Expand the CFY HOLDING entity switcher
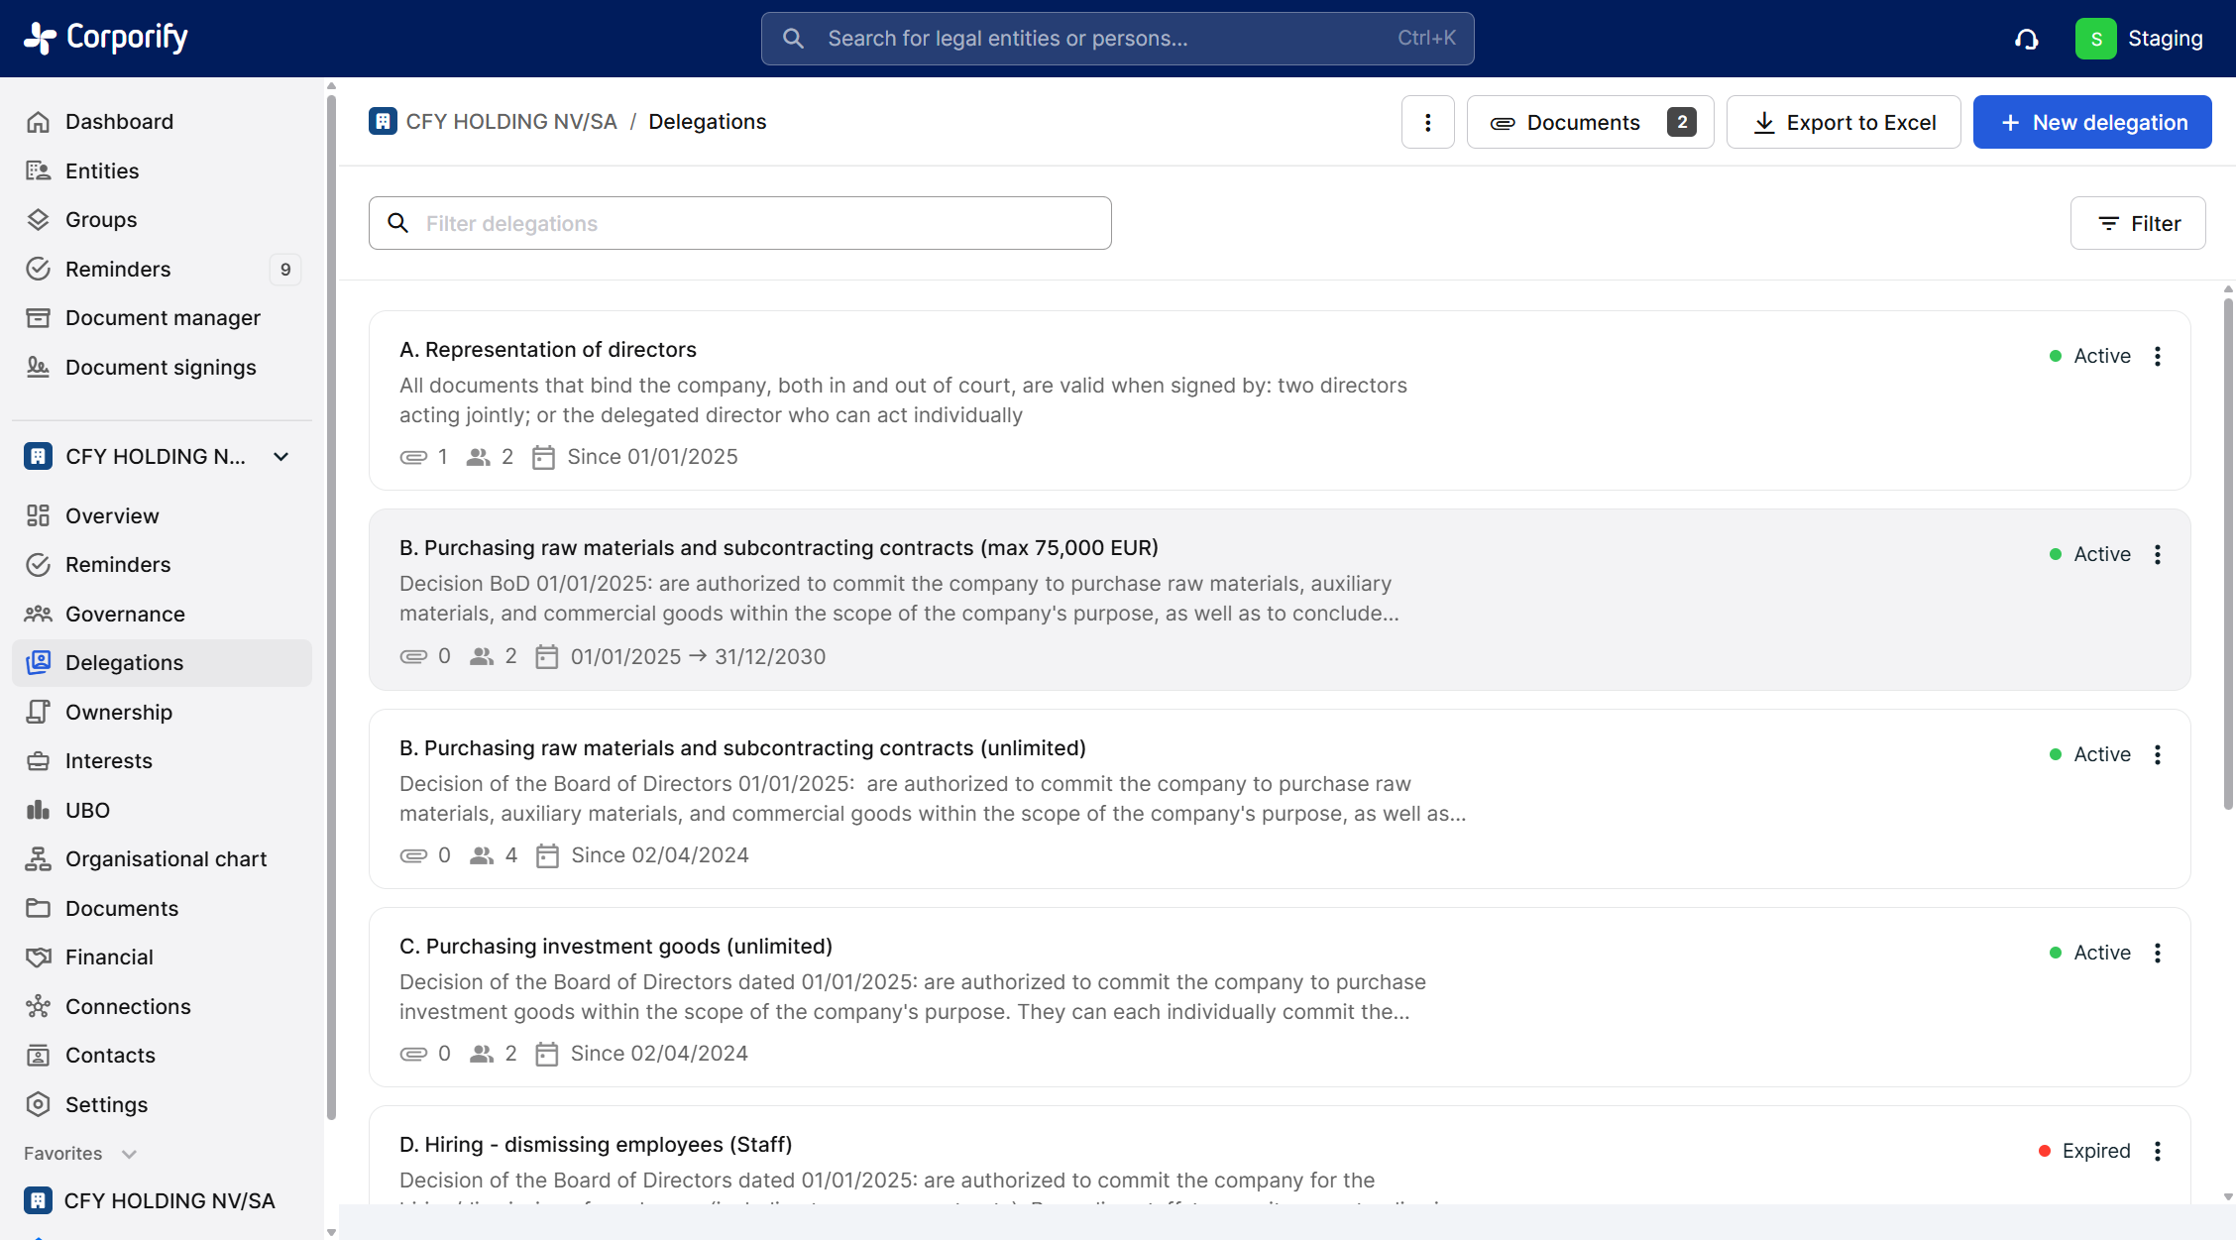Viewport: 2236px width, 1240px height. pyautogui.click(x=280, y=456)
